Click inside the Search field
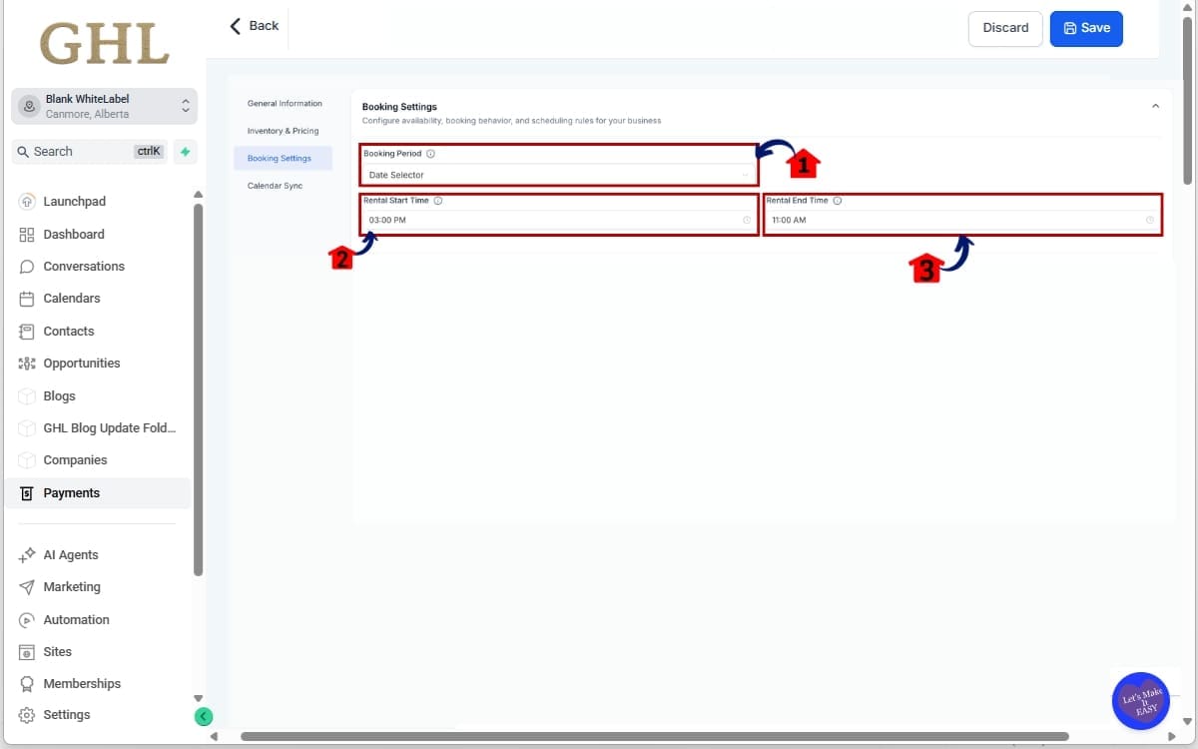The width and height of the screenshot is (1198, 749). pos(80,151)
